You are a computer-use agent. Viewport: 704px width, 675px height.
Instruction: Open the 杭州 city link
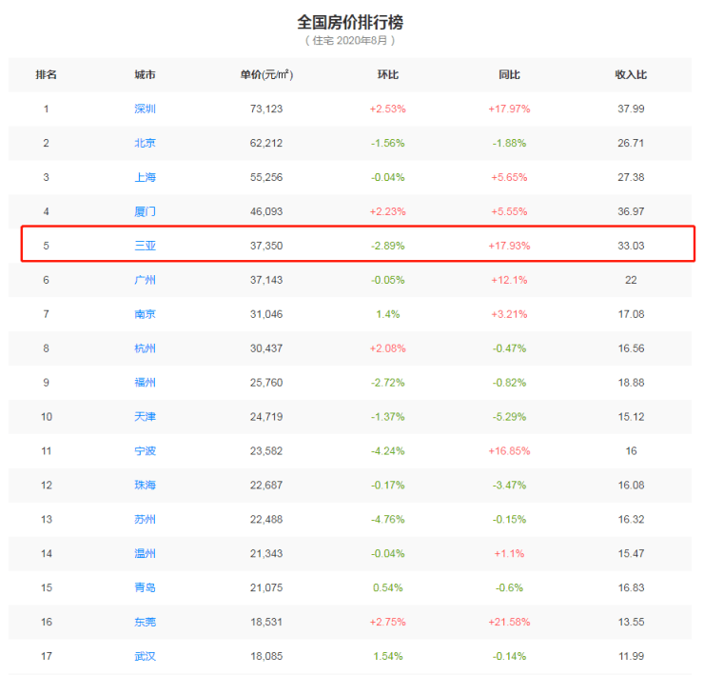coord(145,348)
